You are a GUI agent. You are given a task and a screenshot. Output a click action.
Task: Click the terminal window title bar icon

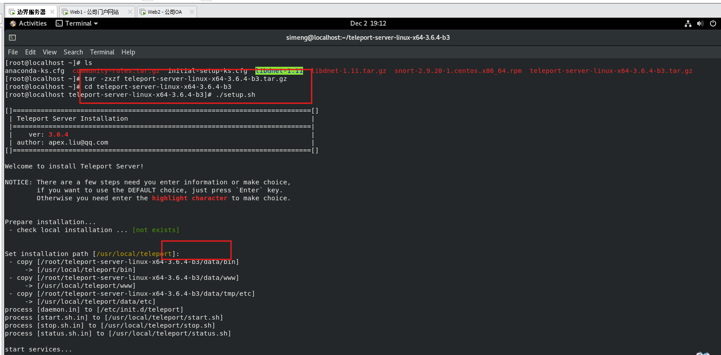(12, 38)
